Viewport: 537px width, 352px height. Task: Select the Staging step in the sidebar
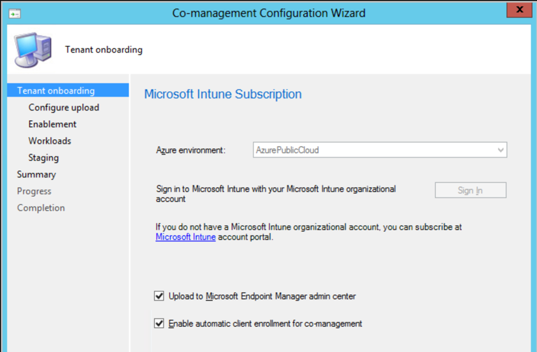click(44, 158)
